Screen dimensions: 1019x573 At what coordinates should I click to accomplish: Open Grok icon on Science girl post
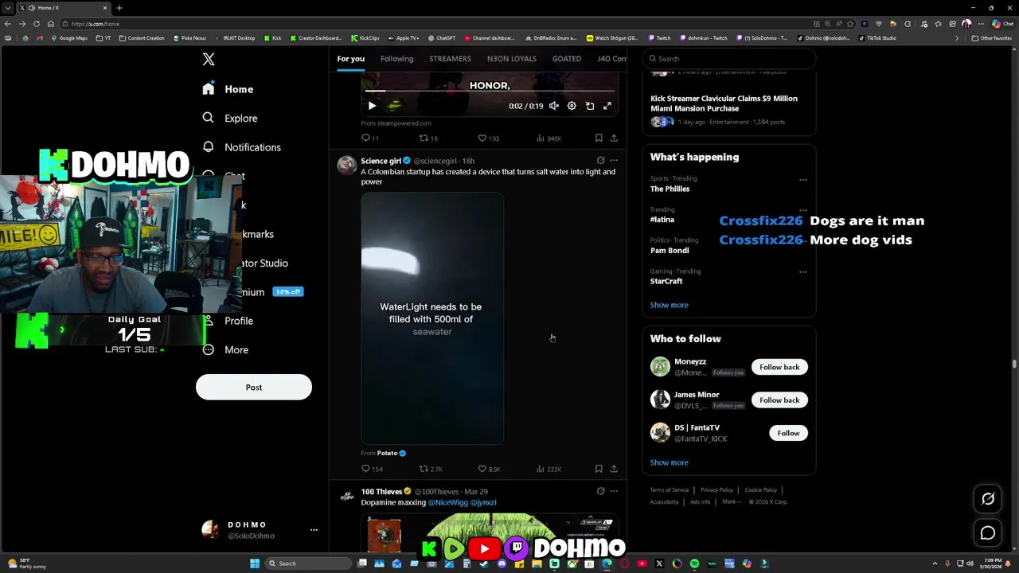(601, 160)
